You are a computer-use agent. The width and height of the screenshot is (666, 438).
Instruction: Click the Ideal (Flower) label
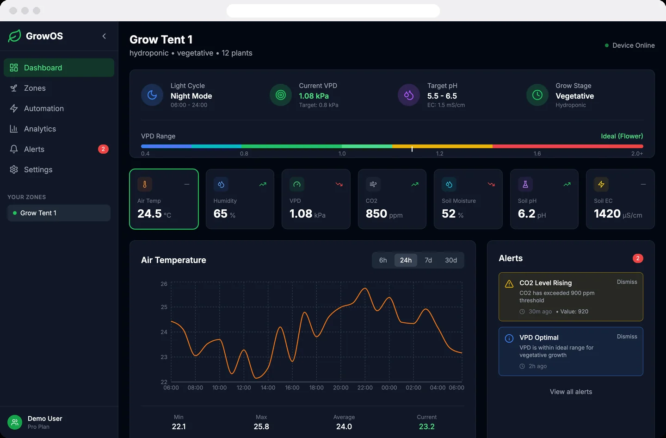(x=622, y=136)
